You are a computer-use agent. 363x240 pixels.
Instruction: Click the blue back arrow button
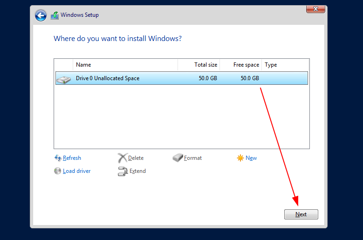41,15
